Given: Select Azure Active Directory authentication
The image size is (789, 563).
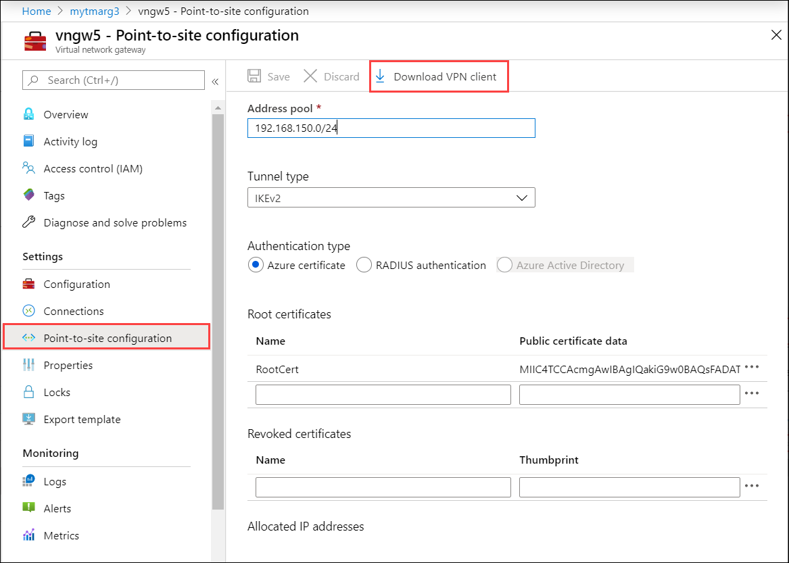Looking at the screenshot, I should tap(504, 265).
